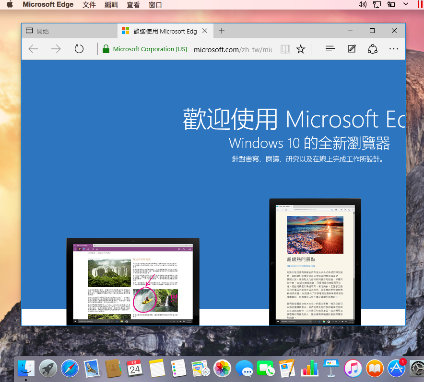Open iBooks orange icon in dock
Screen dimensions: 424x382
pos(375,368)
